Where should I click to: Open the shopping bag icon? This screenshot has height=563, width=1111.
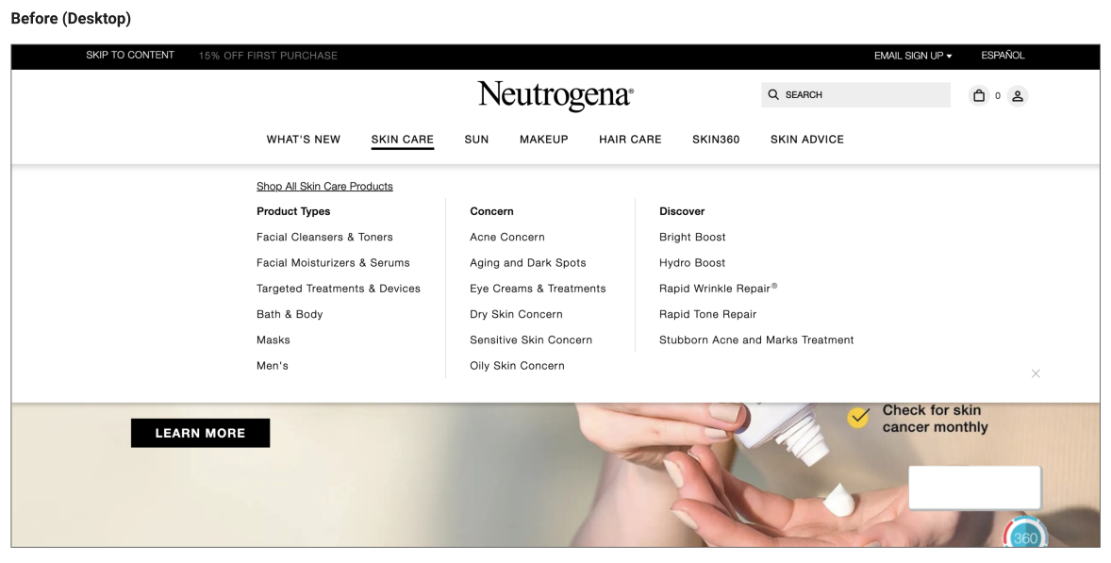(x=979, y=95)
